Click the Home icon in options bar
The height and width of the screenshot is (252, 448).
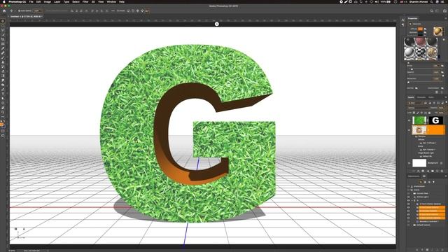(x=4, y=11)
